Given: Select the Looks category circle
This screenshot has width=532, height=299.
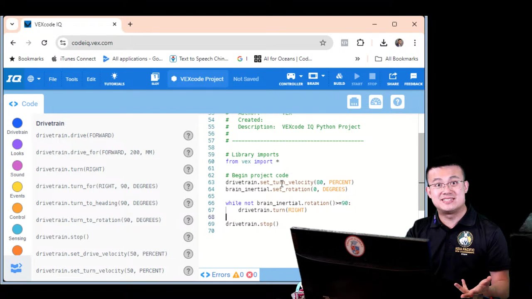Looking at the screenshot, I should click(17, 144).
